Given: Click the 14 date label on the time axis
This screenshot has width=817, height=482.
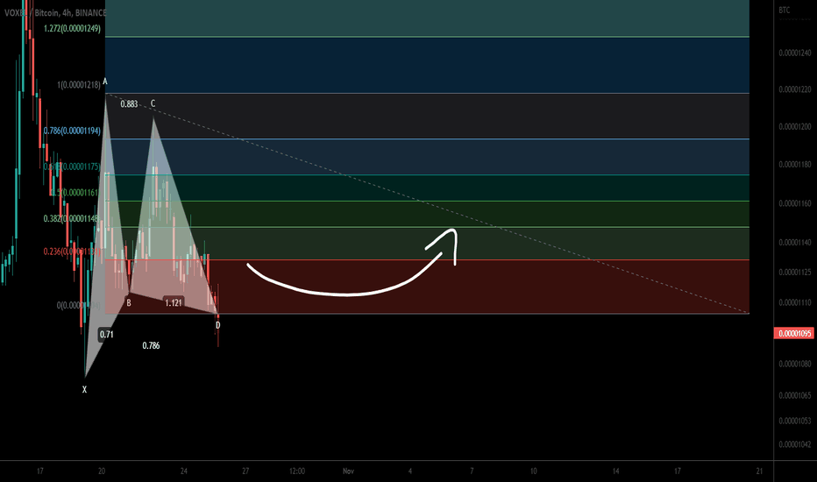Looking at the screenshot, I should click(615, 471).
